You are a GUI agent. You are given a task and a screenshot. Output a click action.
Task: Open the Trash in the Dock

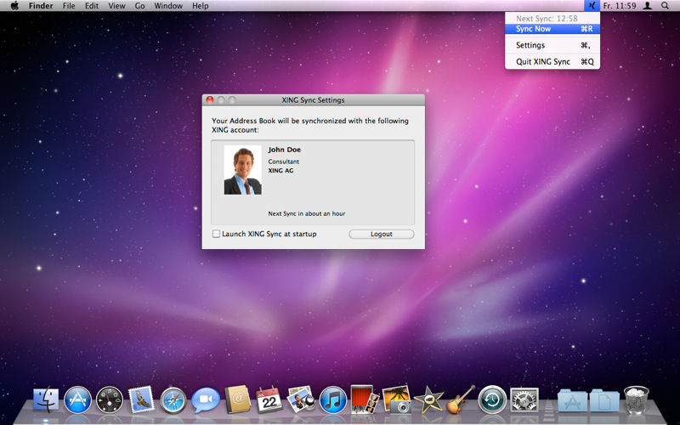tap(636, 399)
